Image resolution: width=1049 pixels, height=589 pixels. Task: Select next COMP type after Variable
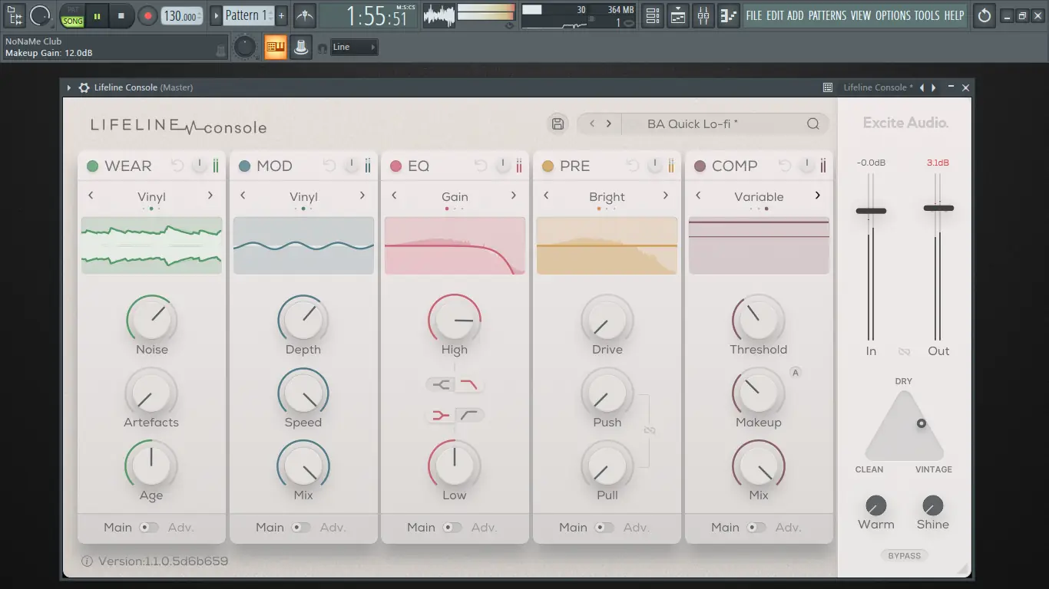(x=817, y=196)
